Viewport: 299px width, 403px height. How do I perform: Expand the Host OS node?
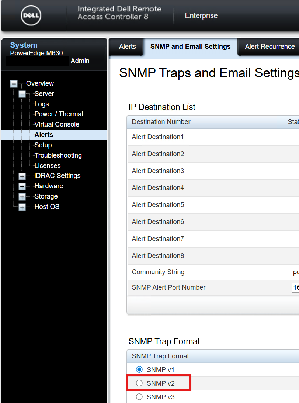pyautogui.click(x=22, y=207)
